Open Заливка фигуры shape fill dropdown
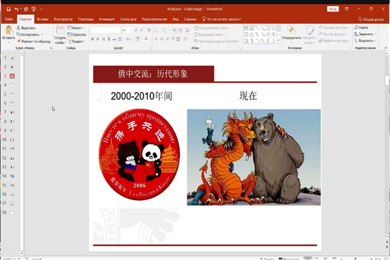The width and height of the screenshot is (390, 260). (x=334, y=27)
